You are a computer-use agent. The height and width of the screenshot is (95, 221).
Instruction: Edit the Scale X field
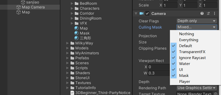(x=170, y=5)
